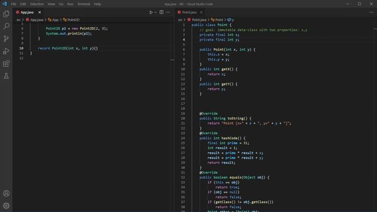Click line number 24 in Point.java
Image resolution: width=377 pixels, height=212 pixels.
[183, 138]
